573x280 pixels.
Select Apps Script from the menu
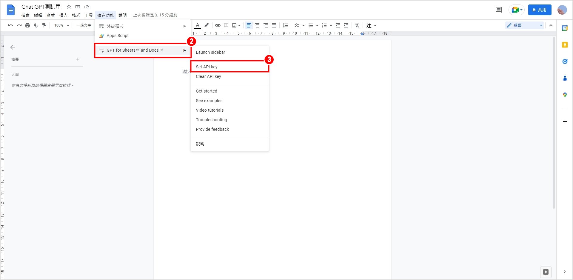tap(143, 36)
